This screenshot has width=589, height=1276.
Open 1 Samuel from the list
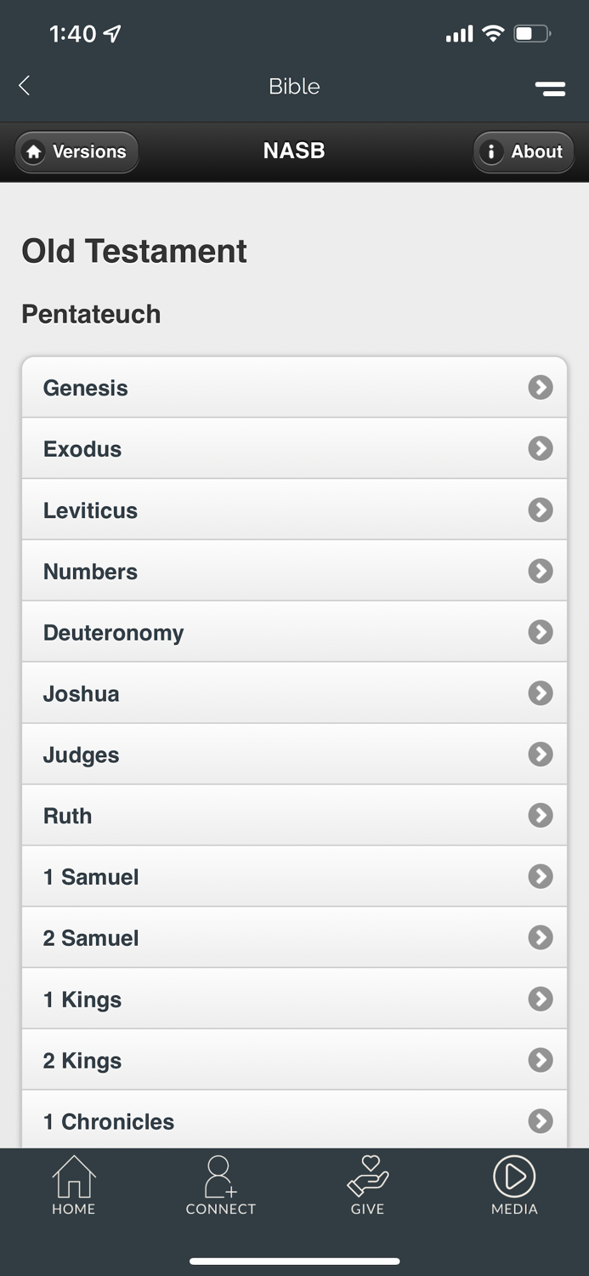[294, 877]
